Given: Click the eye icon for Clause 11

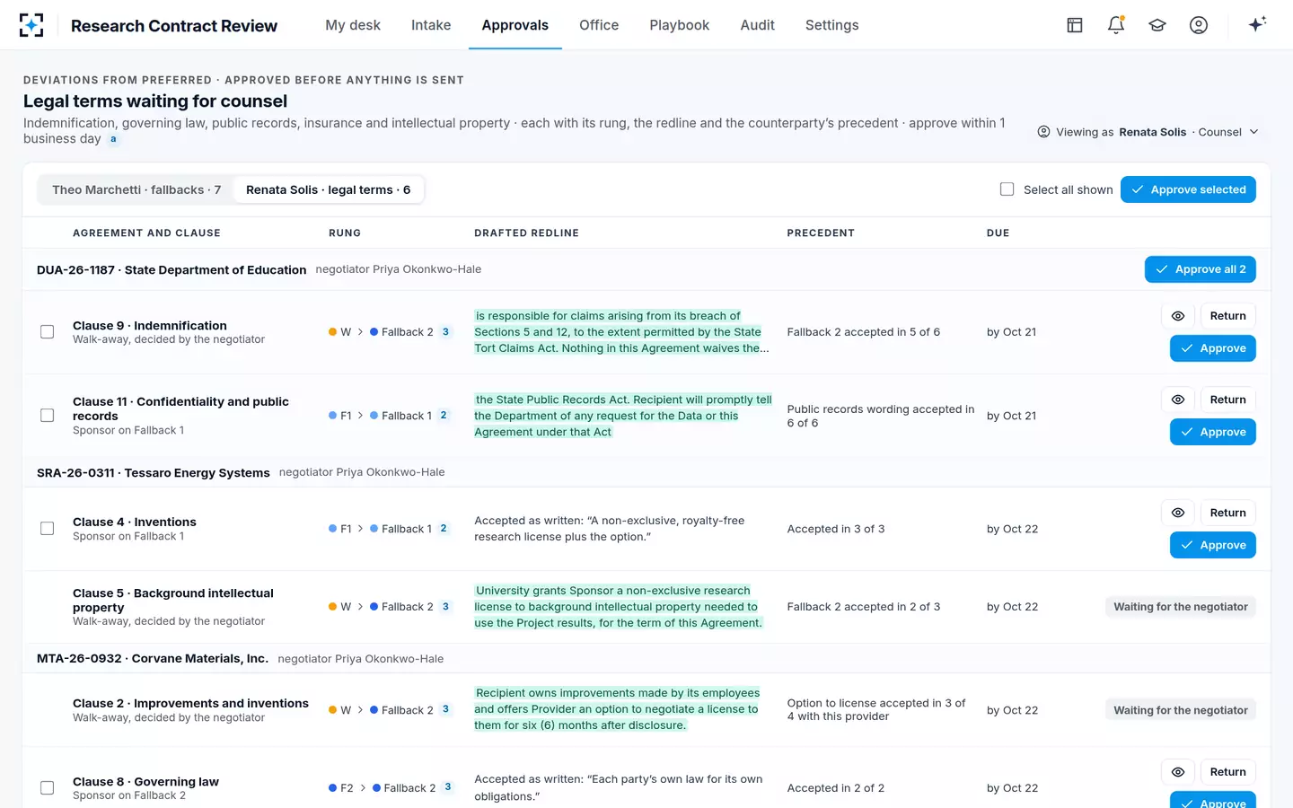Looking at the screenshot, I should point(1178,400).
